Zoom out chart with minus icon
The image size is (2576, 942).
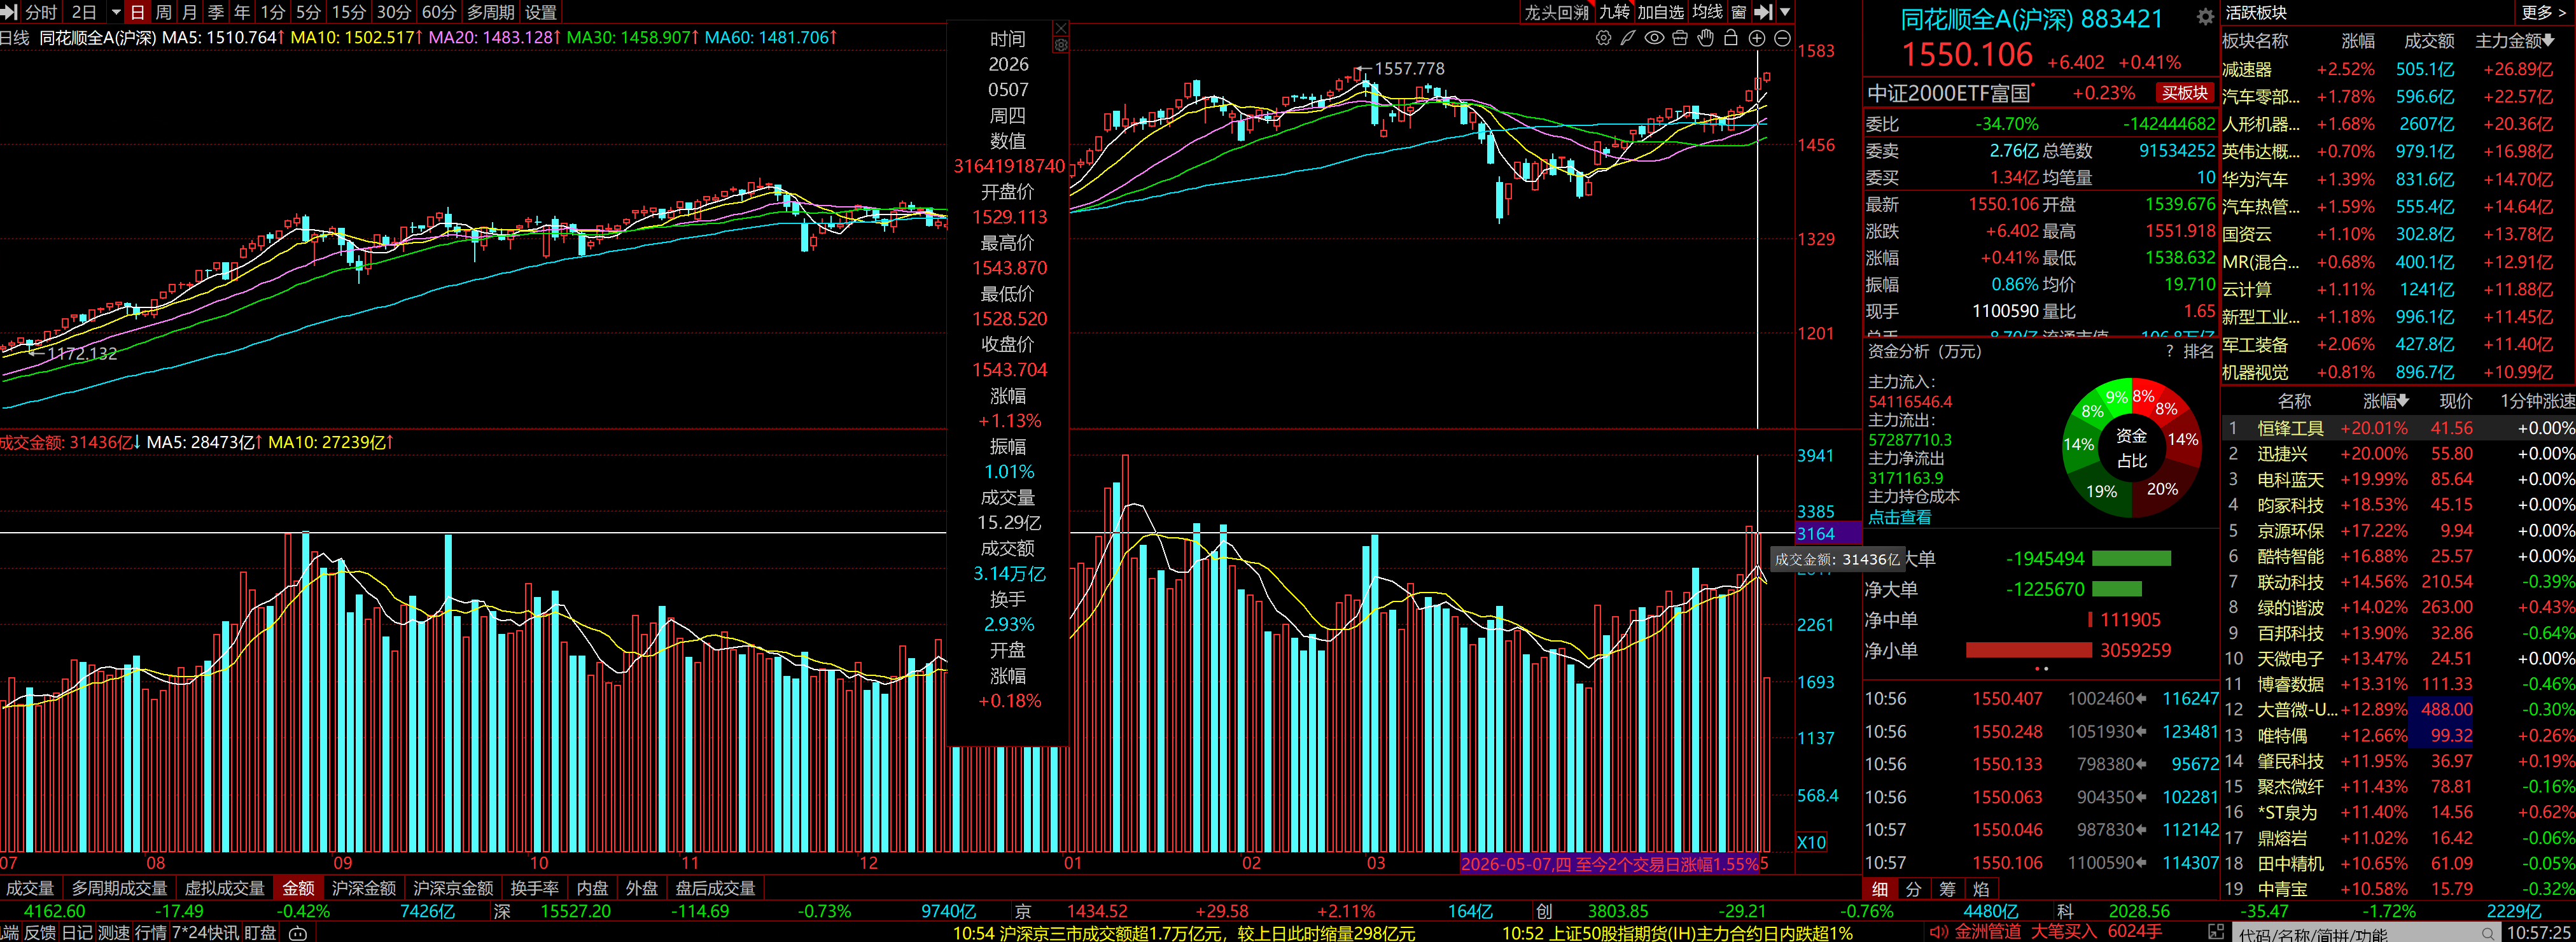point(1783,38)
